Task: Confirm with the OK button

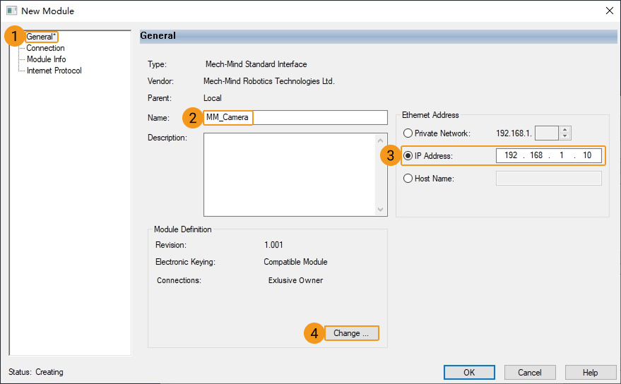Action: [x=469, y=372]
